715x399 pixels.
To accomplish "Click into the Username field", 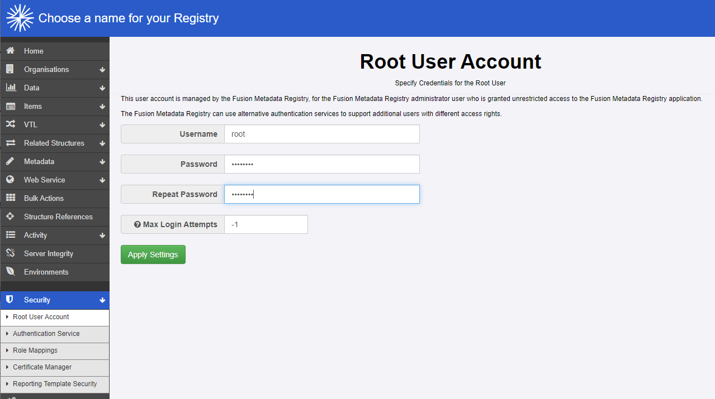I will click(x=321, y=134).
